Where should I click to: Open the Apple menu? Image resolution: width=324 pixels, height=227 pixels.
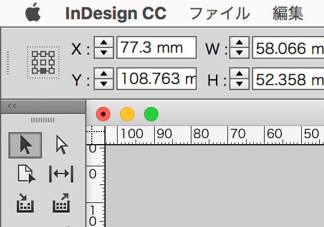(33, 13)
